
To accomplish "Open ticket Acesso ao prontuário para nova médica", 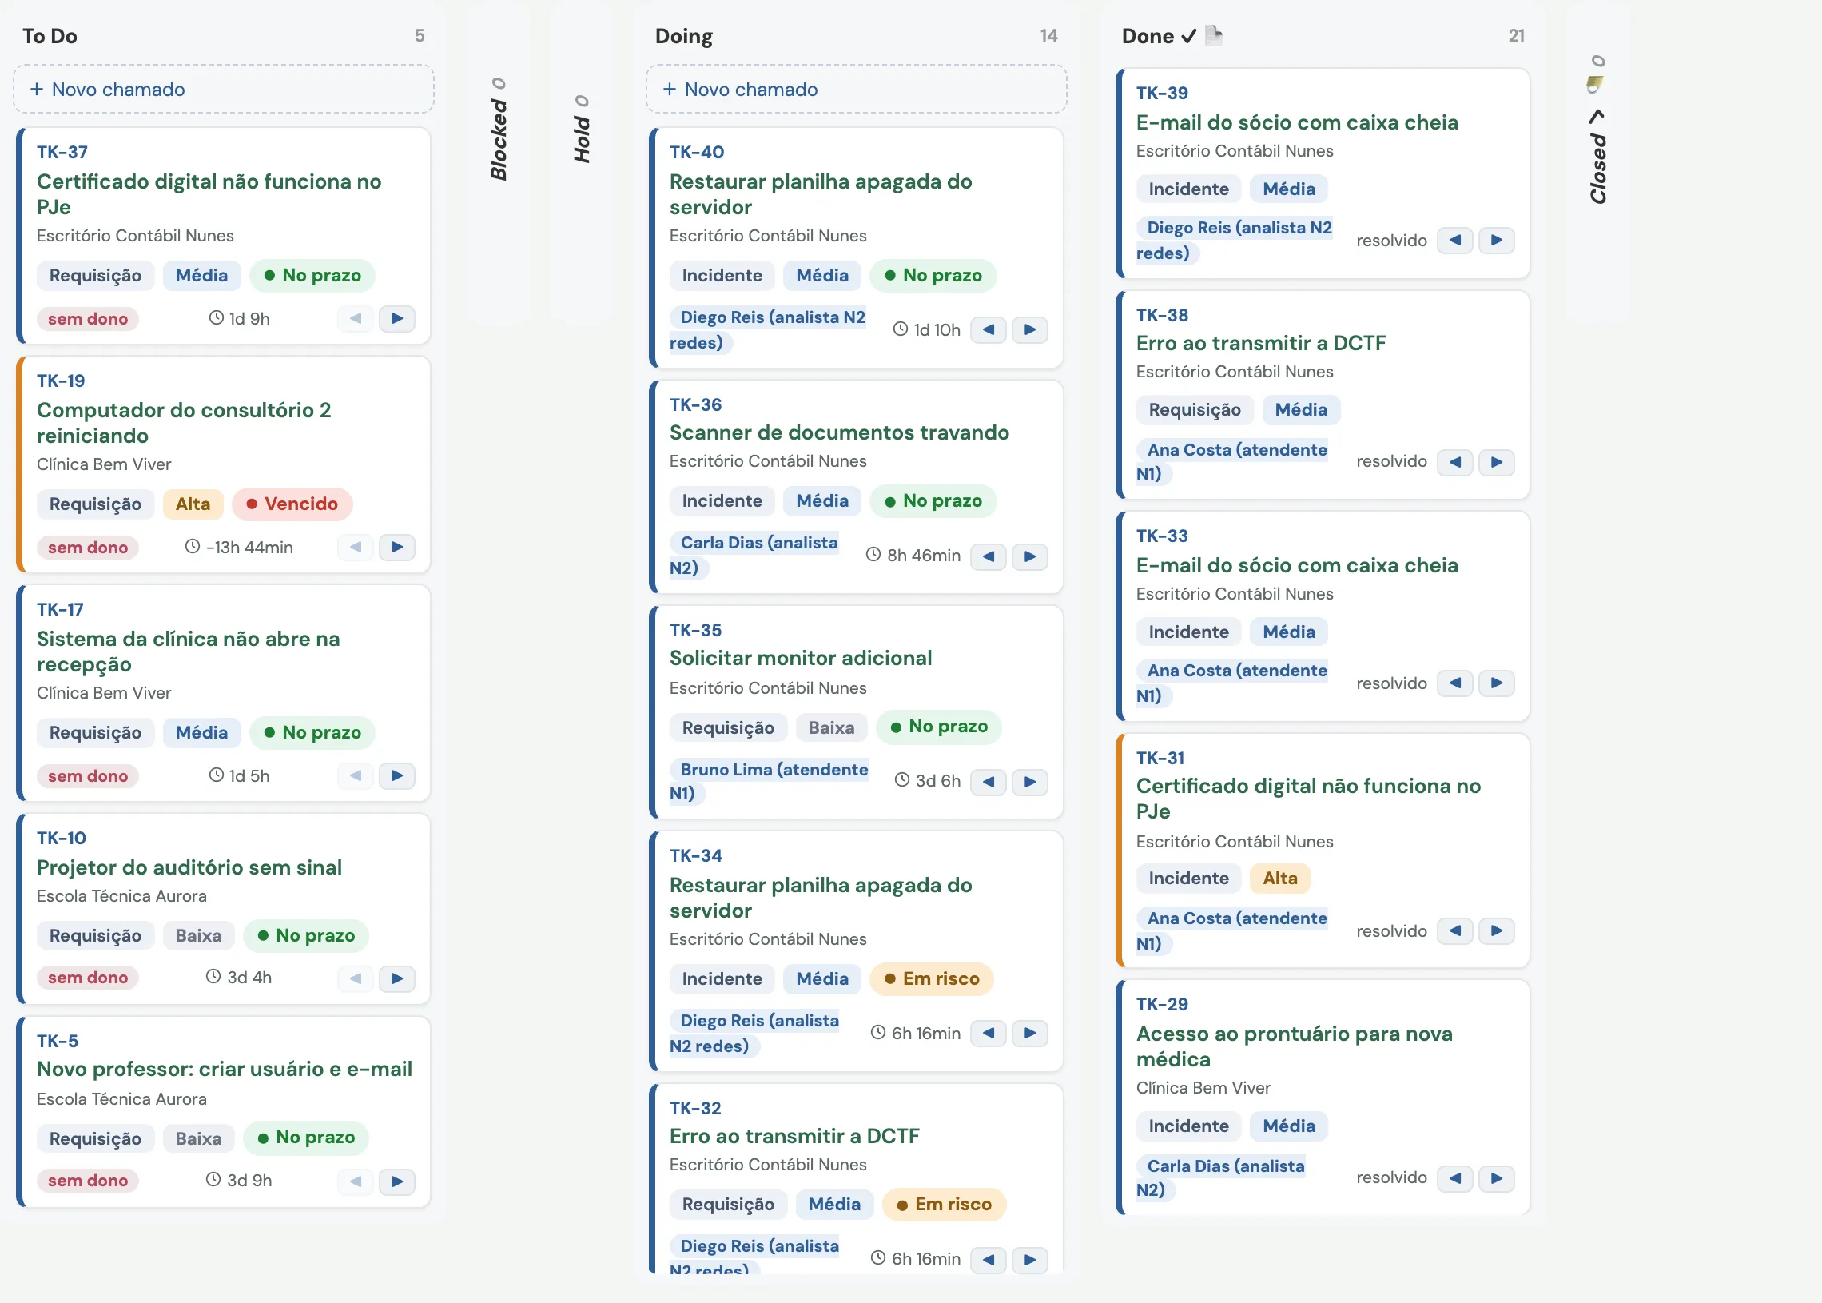I will pyautogui.click(x=1295, y=1046).
